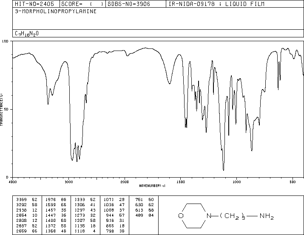
Task: Click peak table entry 1457
Action: click(x=51, y=210)
